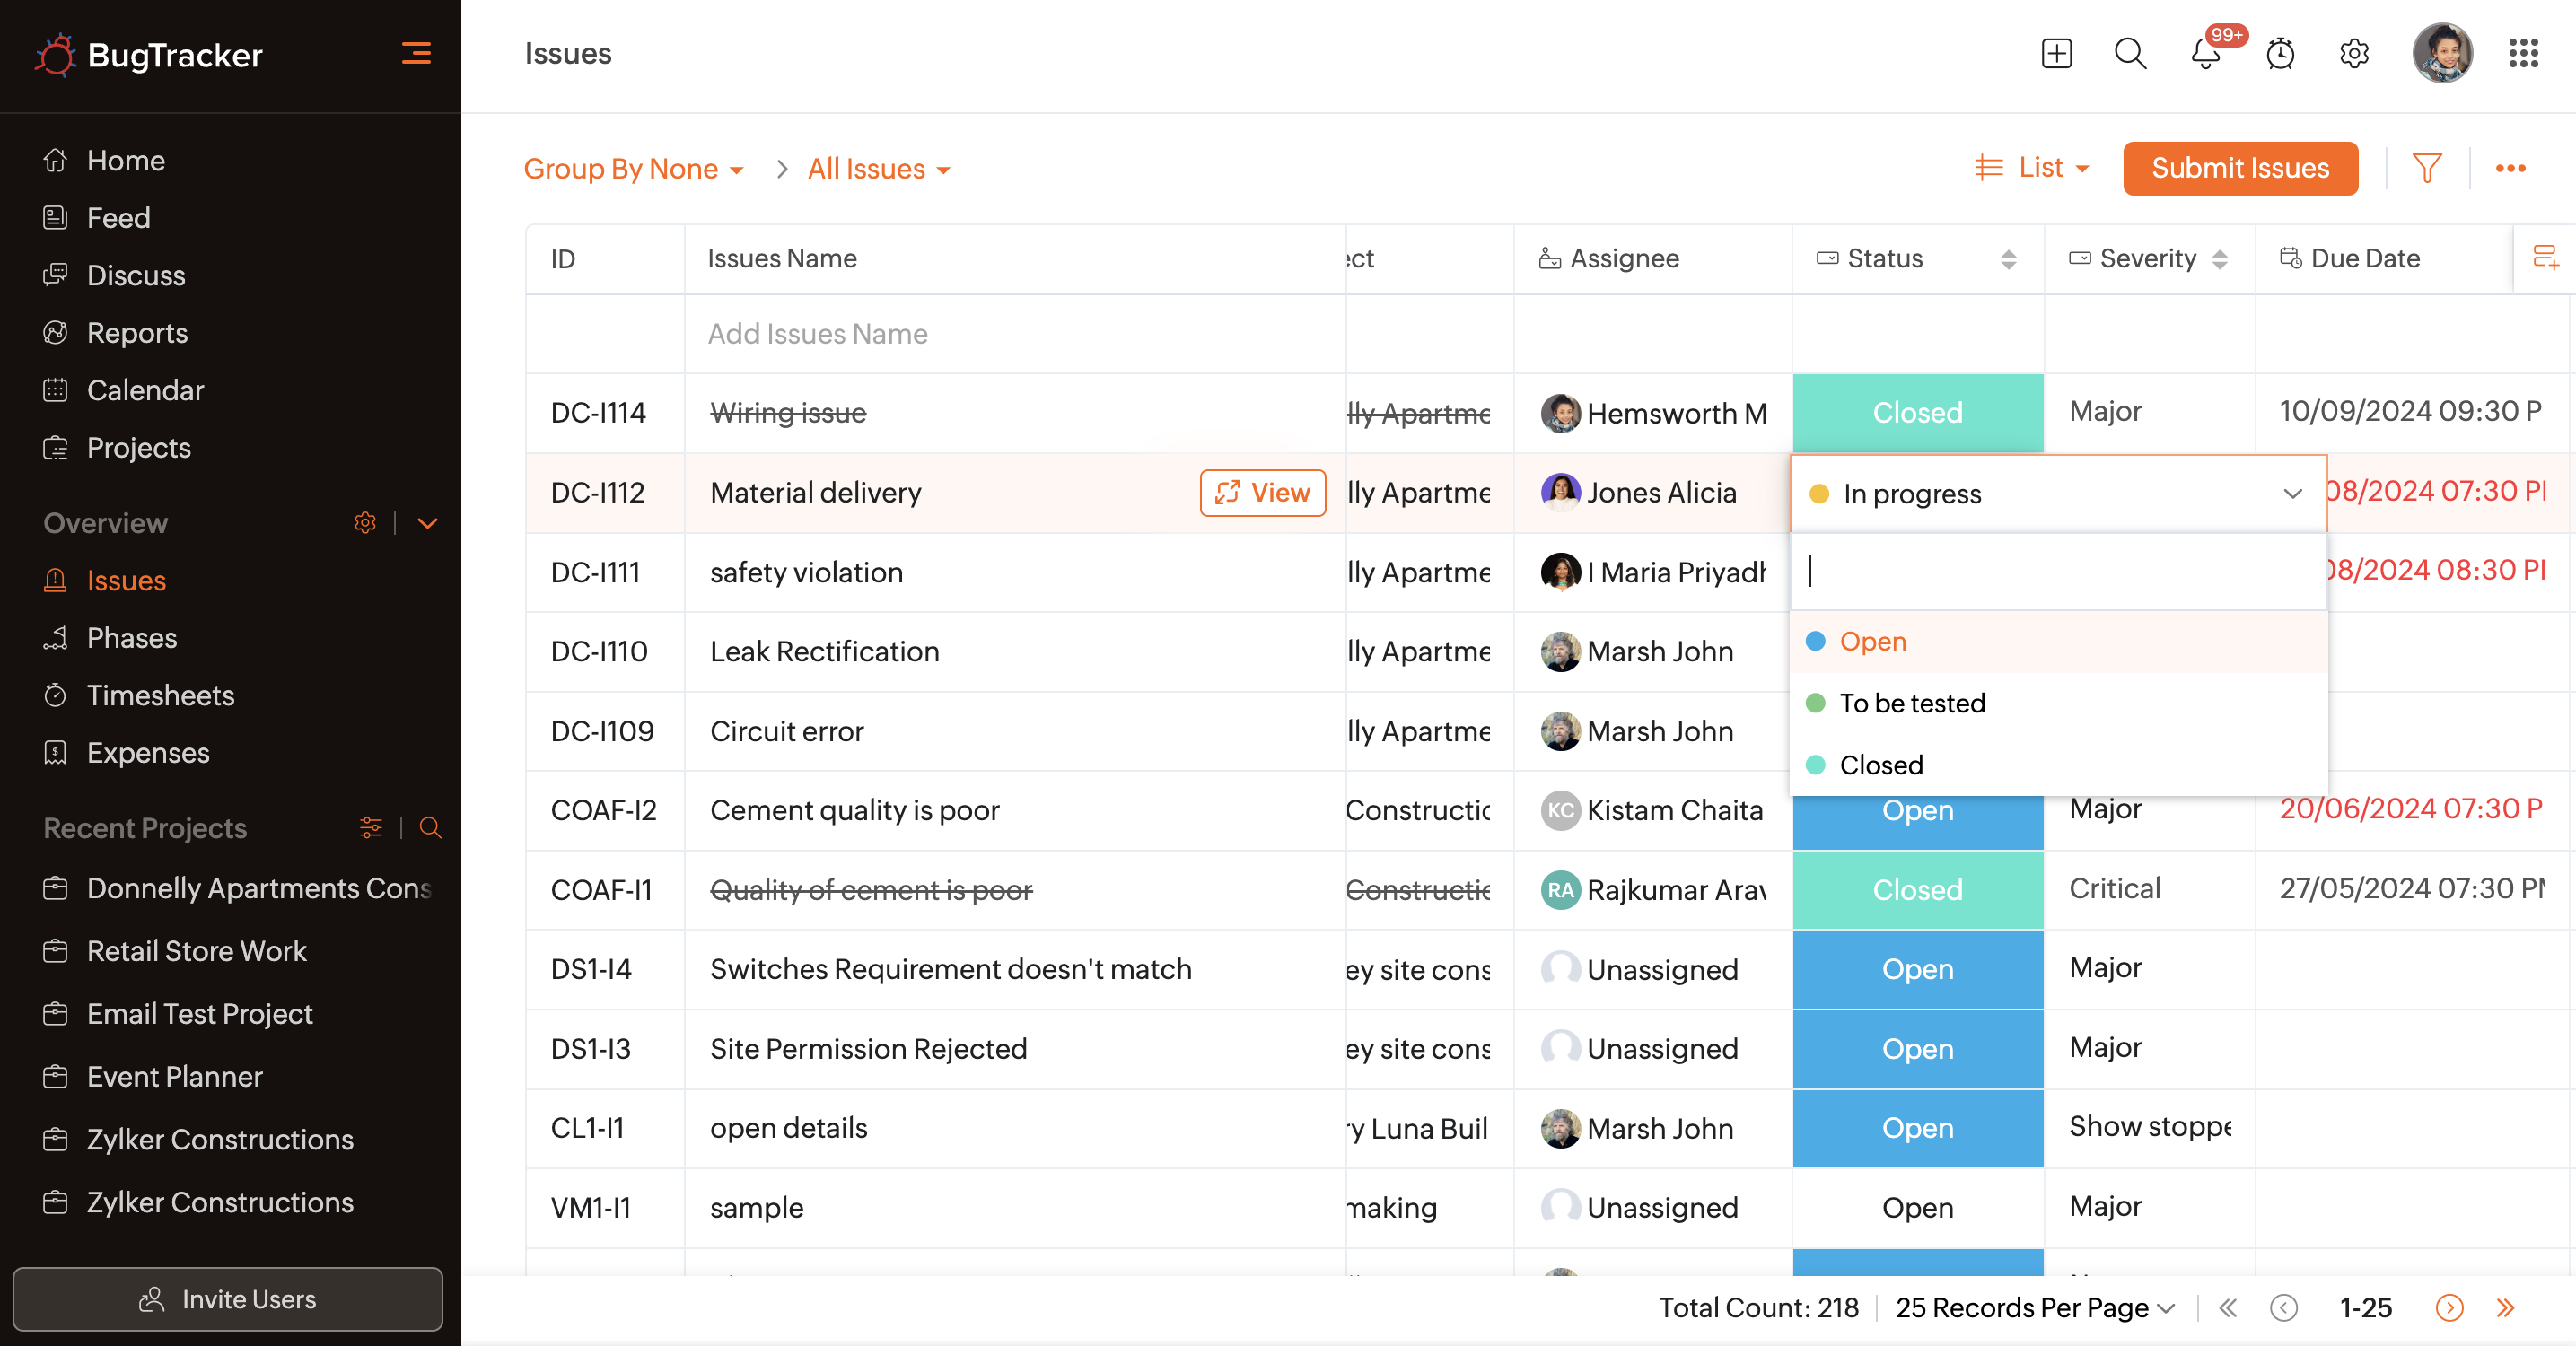2576x1346 pixels.
Task: Open the search magnifier in header
Action: tap(2130, 54)
